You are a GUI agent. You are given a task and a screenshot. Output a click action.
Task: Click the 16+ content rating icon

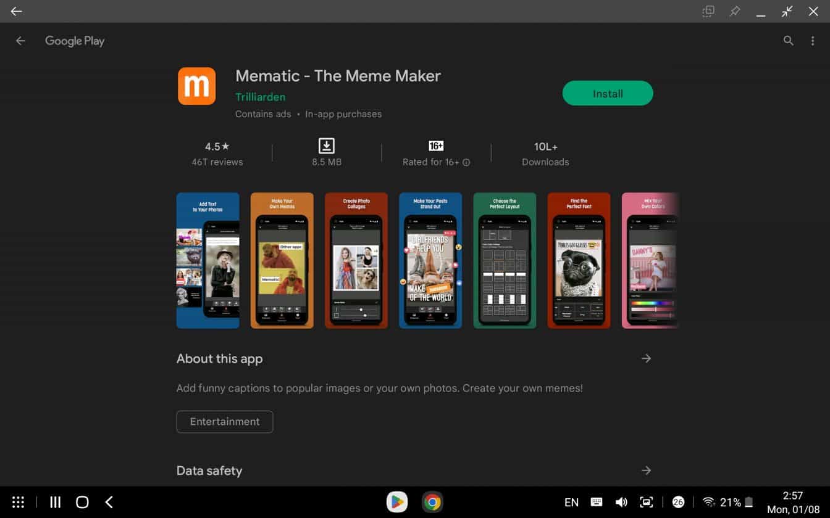tap(436, 146)
